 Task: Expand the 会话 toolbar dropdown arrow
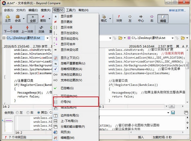[x=24, y=19]
